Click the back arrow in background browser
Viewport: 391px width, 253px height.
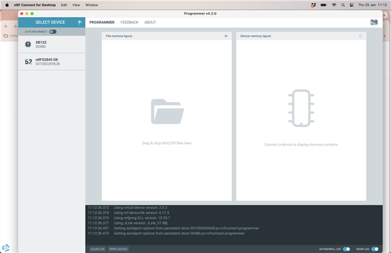point(6,26)
